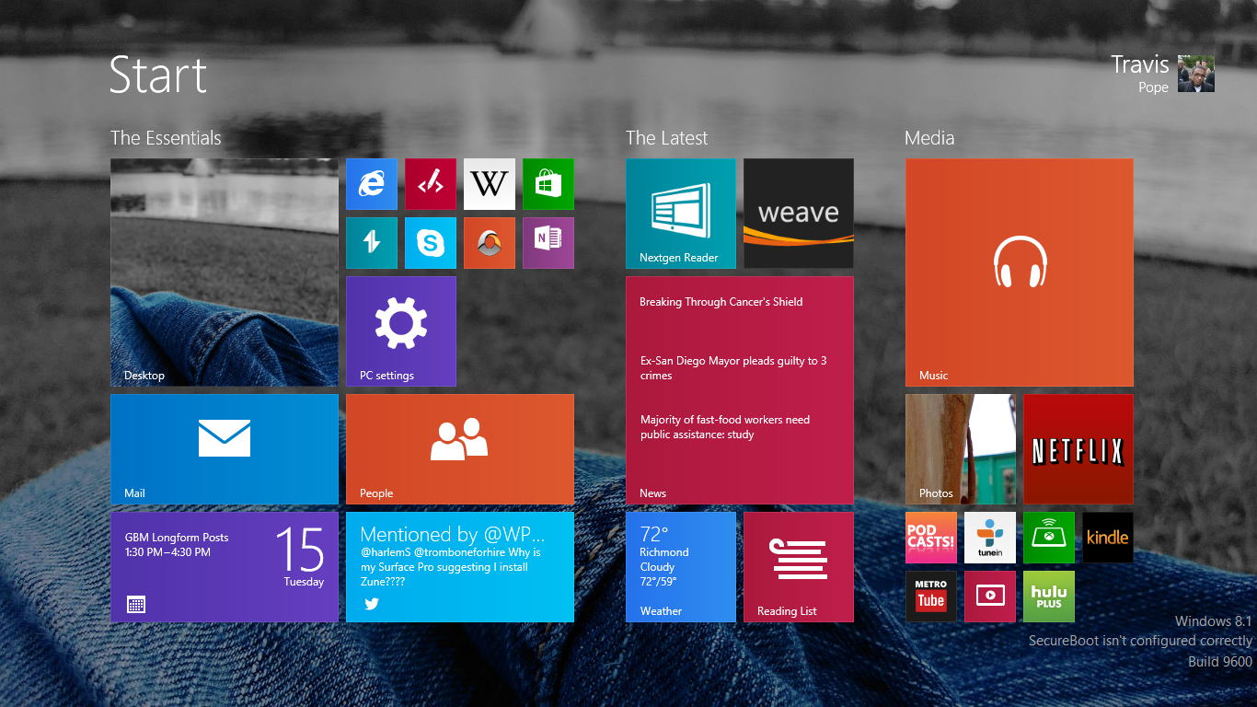Open the People tile
This screenshot has width=1257, height=707.
tap(460, 449)
